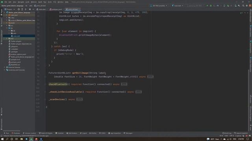Image resolution: width=252 pixels, height=141 pixels.
Task: Open the Problems tool window
Action: 16,133
